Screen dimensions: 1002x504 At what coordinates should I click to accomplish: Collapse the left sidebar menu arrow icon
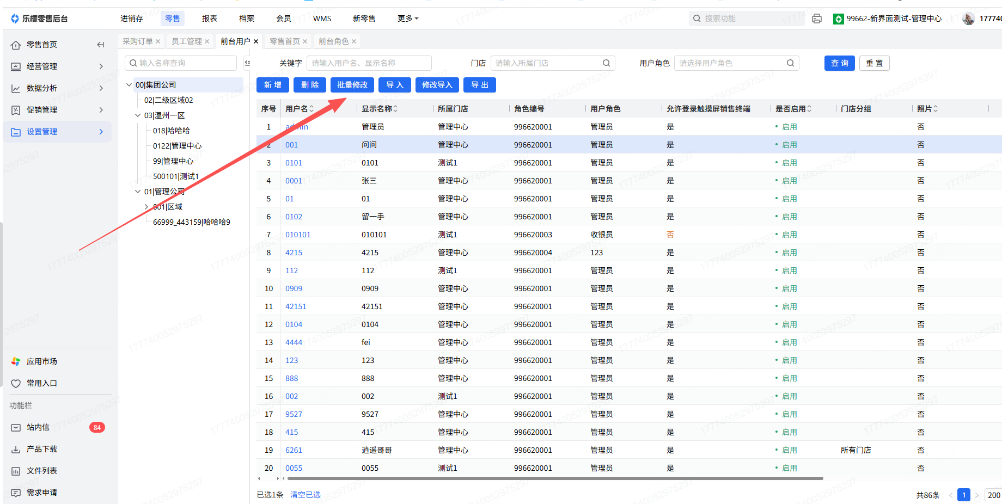point(100,45)
